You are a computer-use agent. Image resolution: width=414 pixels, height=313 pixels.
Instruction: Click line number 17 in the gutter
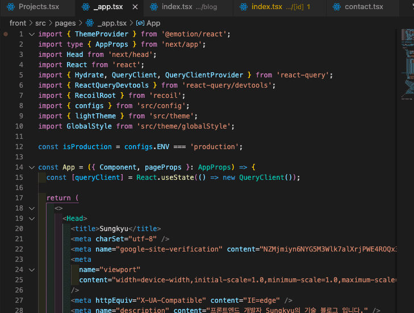(x=19, y=198)
